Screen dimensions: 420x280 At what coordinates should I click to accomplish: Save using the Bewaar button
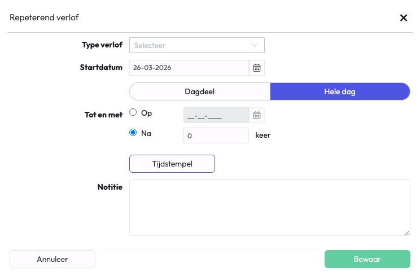pyautogui.click(x=367, y=259)
